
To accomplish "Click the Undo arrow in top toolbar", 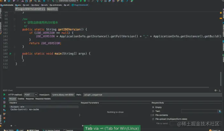I will pos(14,1).
